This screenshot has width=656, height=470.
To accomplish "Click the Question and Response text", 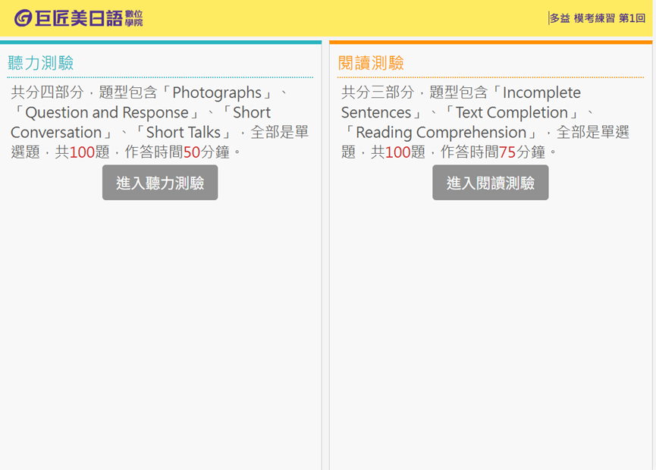I will 107,112.
